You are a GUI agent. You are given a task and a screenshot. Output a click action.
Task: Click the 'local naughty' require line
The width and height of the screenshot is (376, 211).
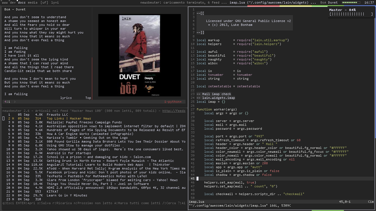pyautogui.click(x=234, y=59)
